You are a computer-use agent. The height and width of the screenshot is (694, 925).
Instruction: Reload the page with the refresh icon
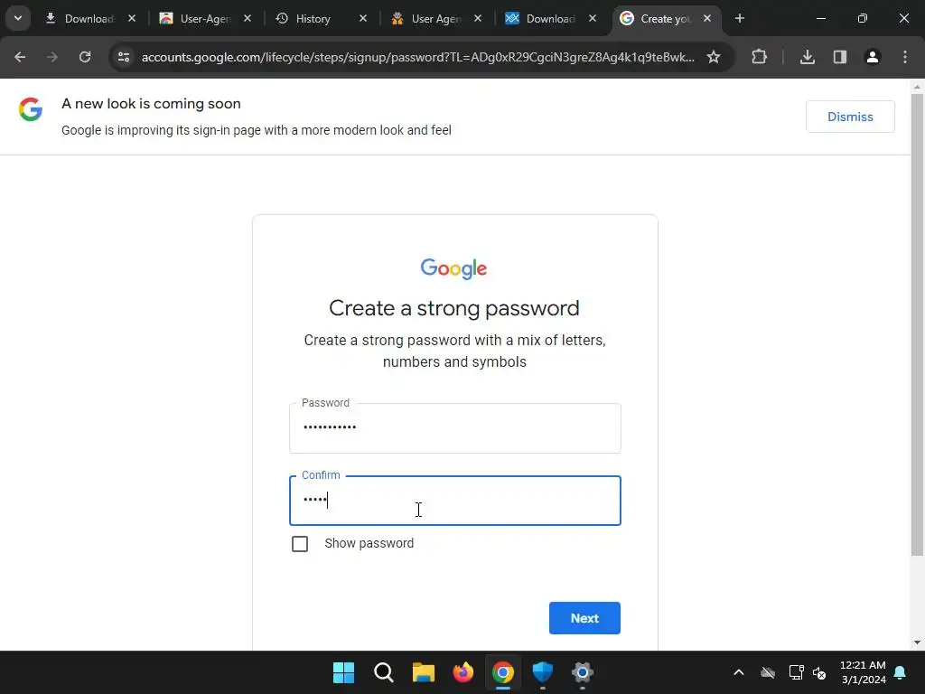pos(85,57)
